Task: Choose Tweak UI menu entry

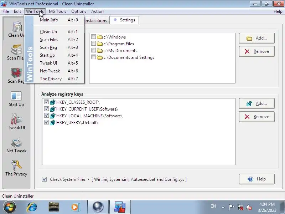Action: (59, 63)
